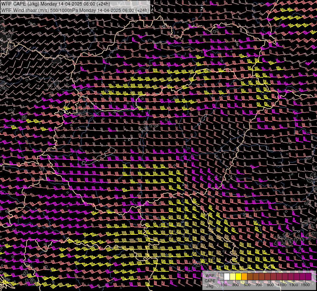The image size is (317, 291).
Task: Click the legend's 'WRF' label
Action: 210,276
